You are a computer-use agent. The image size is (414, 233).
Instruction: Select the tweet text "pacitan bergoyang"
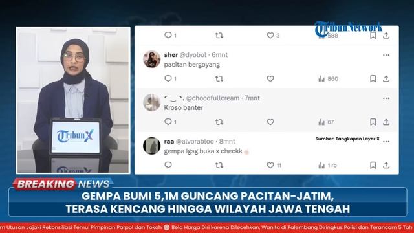[x=192, y=65]
